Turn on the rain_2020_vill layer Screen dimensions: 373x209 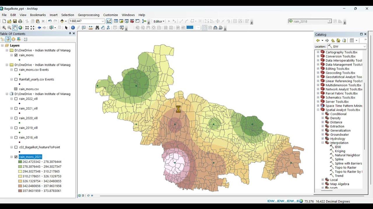(x=16, y=118)
